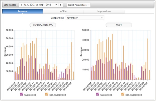Toggle Non-Guaranteed checkbox under Kraft chart

[123, 94]
